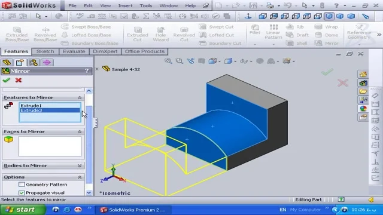The height and width of the screenshot is (215, 383).
Task: Open the Appearances color ball in task pane
Action: pyautogui.click(x=363, y=109)
